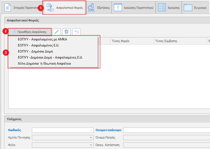Image resolution: width=210 pixels, height=149 pixels.
Task: Click the undo arrow icon
Action: (76, 32)
